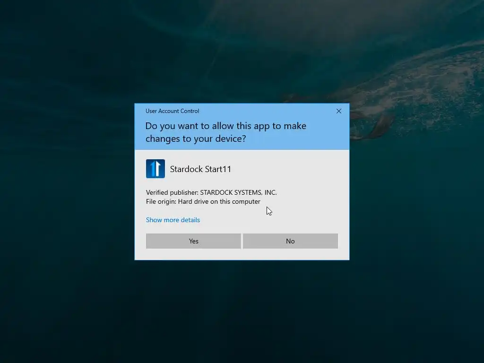The height and width of the screenshot is (363, 484).
Task: Click Yes to allow Stardock Start11
Action: click(193, 241)
